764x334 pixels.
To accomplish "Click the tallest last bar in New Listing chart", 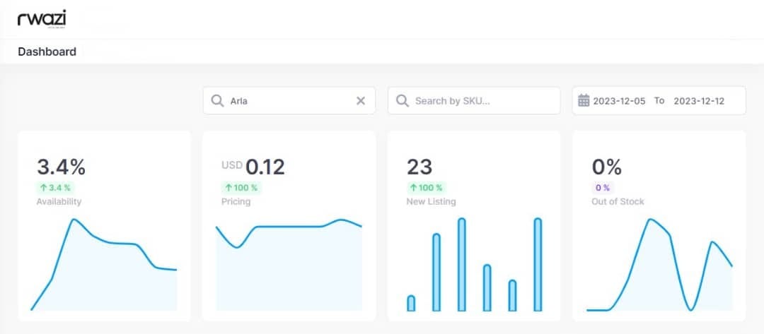I will (538, 265).
